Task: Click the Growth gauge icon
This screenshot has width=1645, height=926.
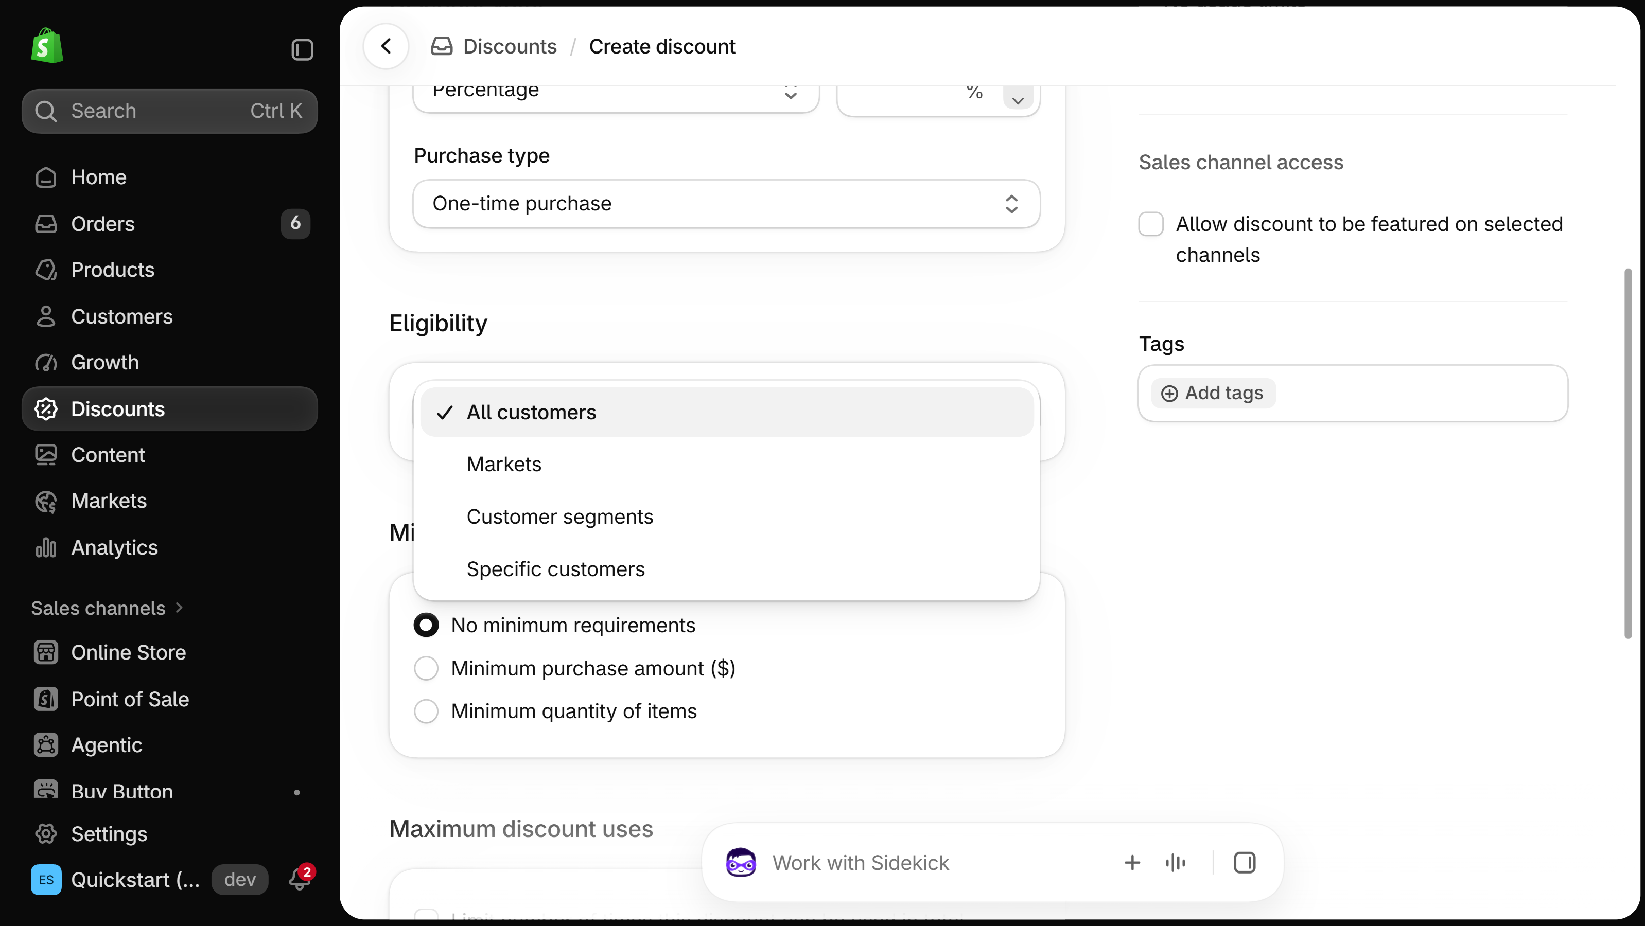Action: (46, 363)
